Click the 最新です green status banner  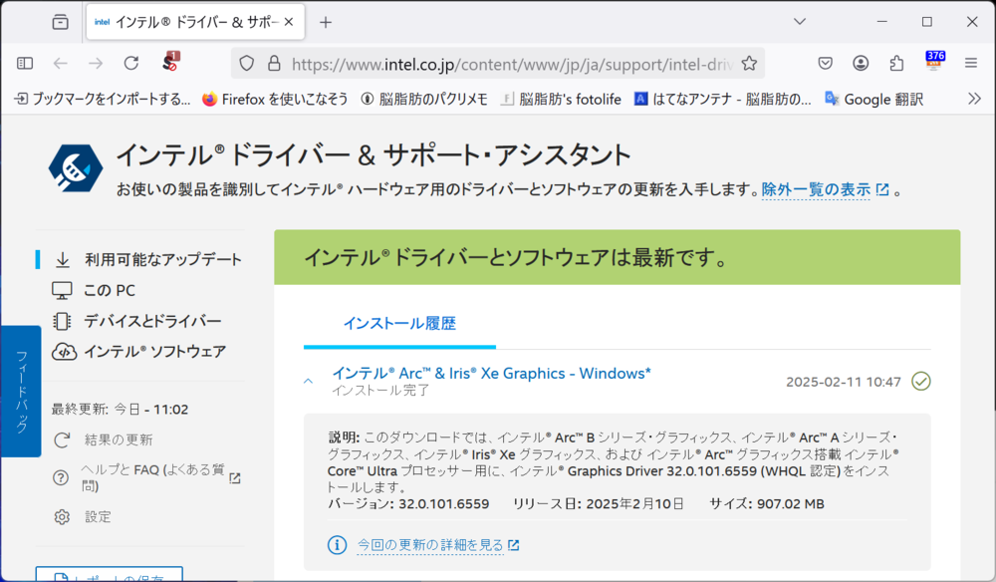pos(618,257)
